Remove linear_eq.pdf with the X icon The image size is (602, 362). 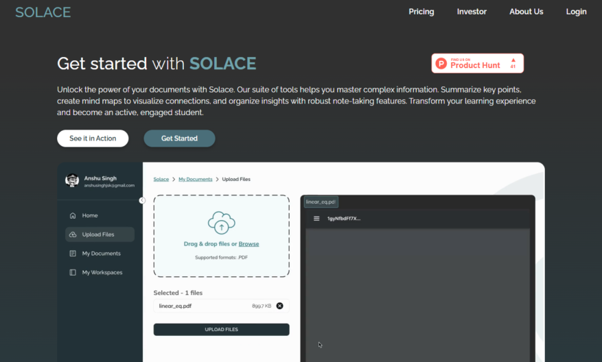click(x=280, y=306)
